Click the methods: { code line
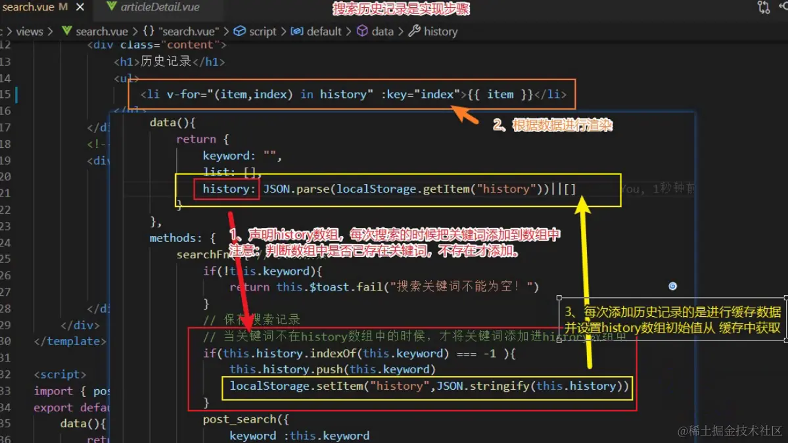Viewport: 788px width, 443px height. (183, 238)
